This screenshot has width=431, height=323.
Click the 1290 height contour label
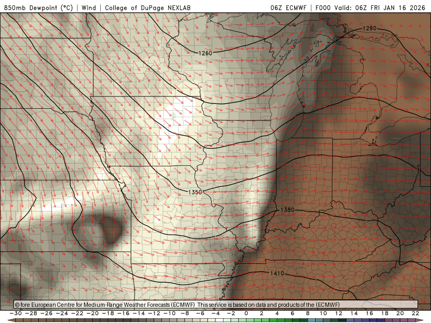[370, 29]
